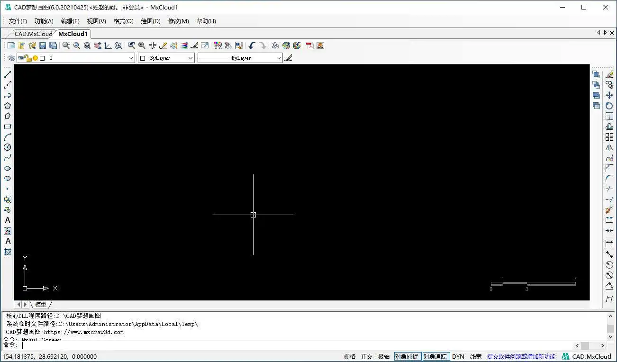Viewport: 617px width, 362px height.
Task: Select the Move tool in right toolbar
Action: click(609, 95)
